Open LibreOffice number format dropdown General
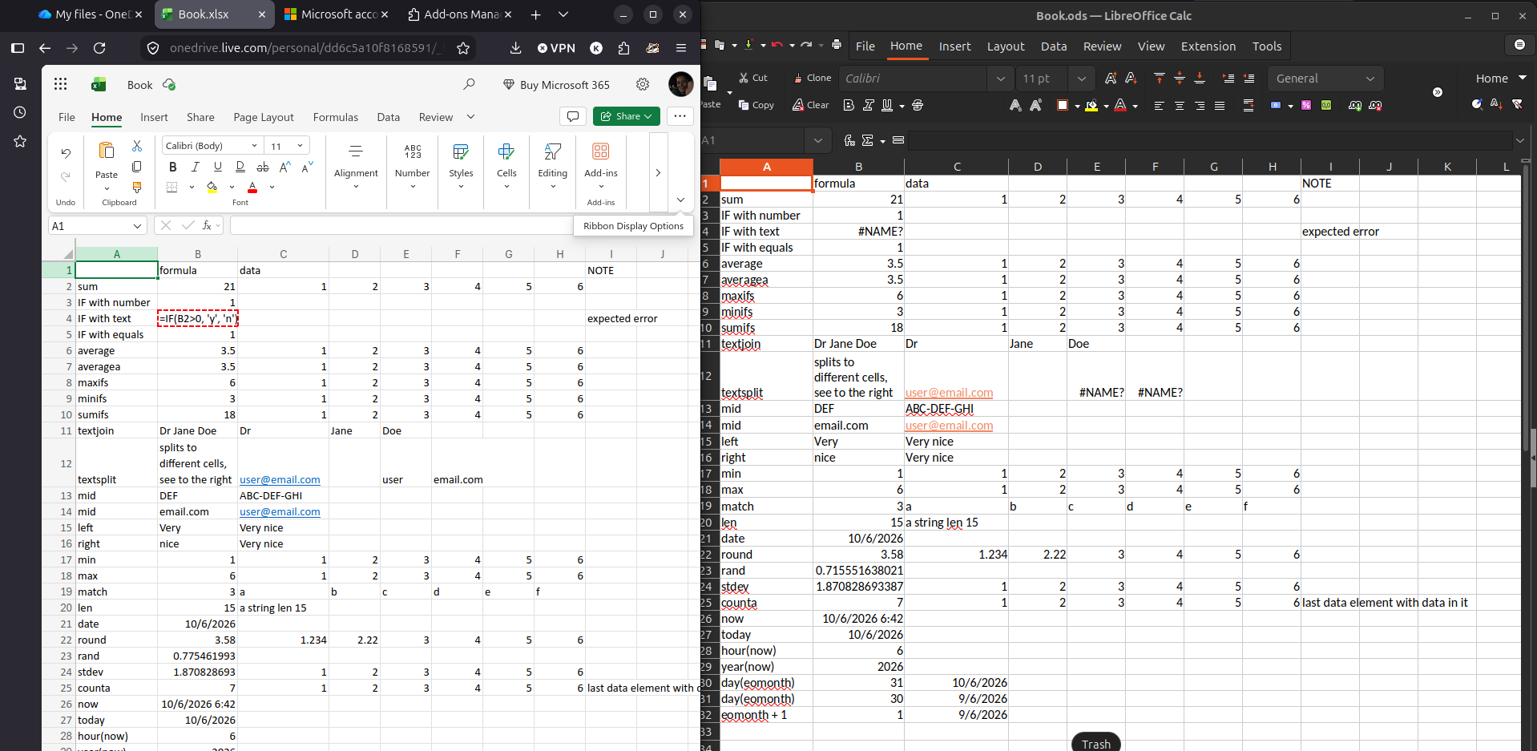 (x=1325, y=78)
